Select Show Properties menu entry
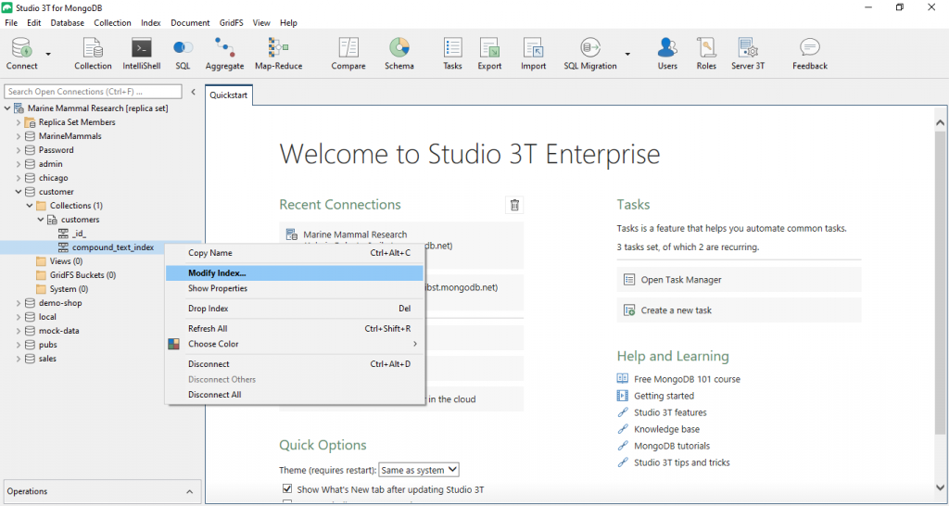The height and width of the screenshot is (506, 949). point(294,288)
